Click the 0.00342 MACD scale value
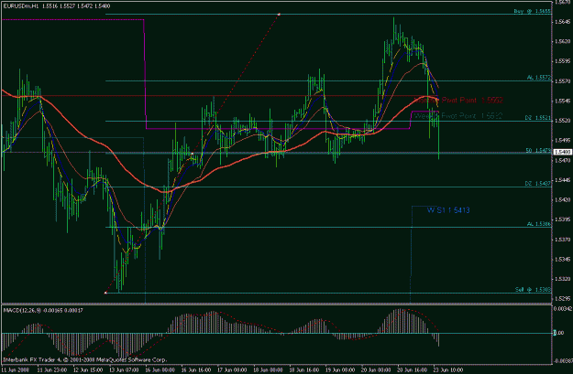This screenshot has width=573, height=374. pyautogui.click(x=564, y=309)
